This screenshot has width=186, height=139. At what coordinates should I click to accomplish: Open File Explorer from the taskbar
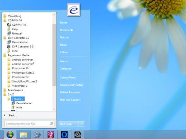point(24,135)
